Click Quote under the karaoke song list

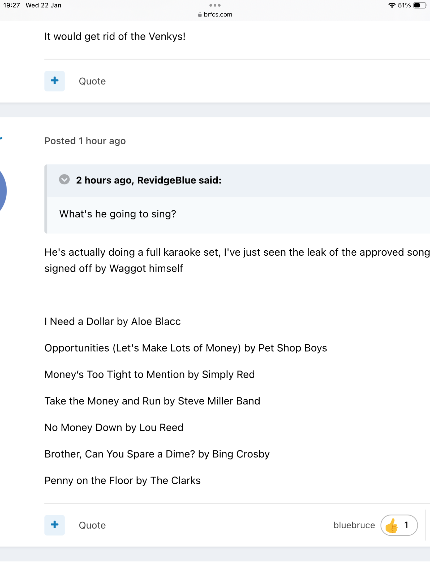pyautogui.click(x=92, y=525)
